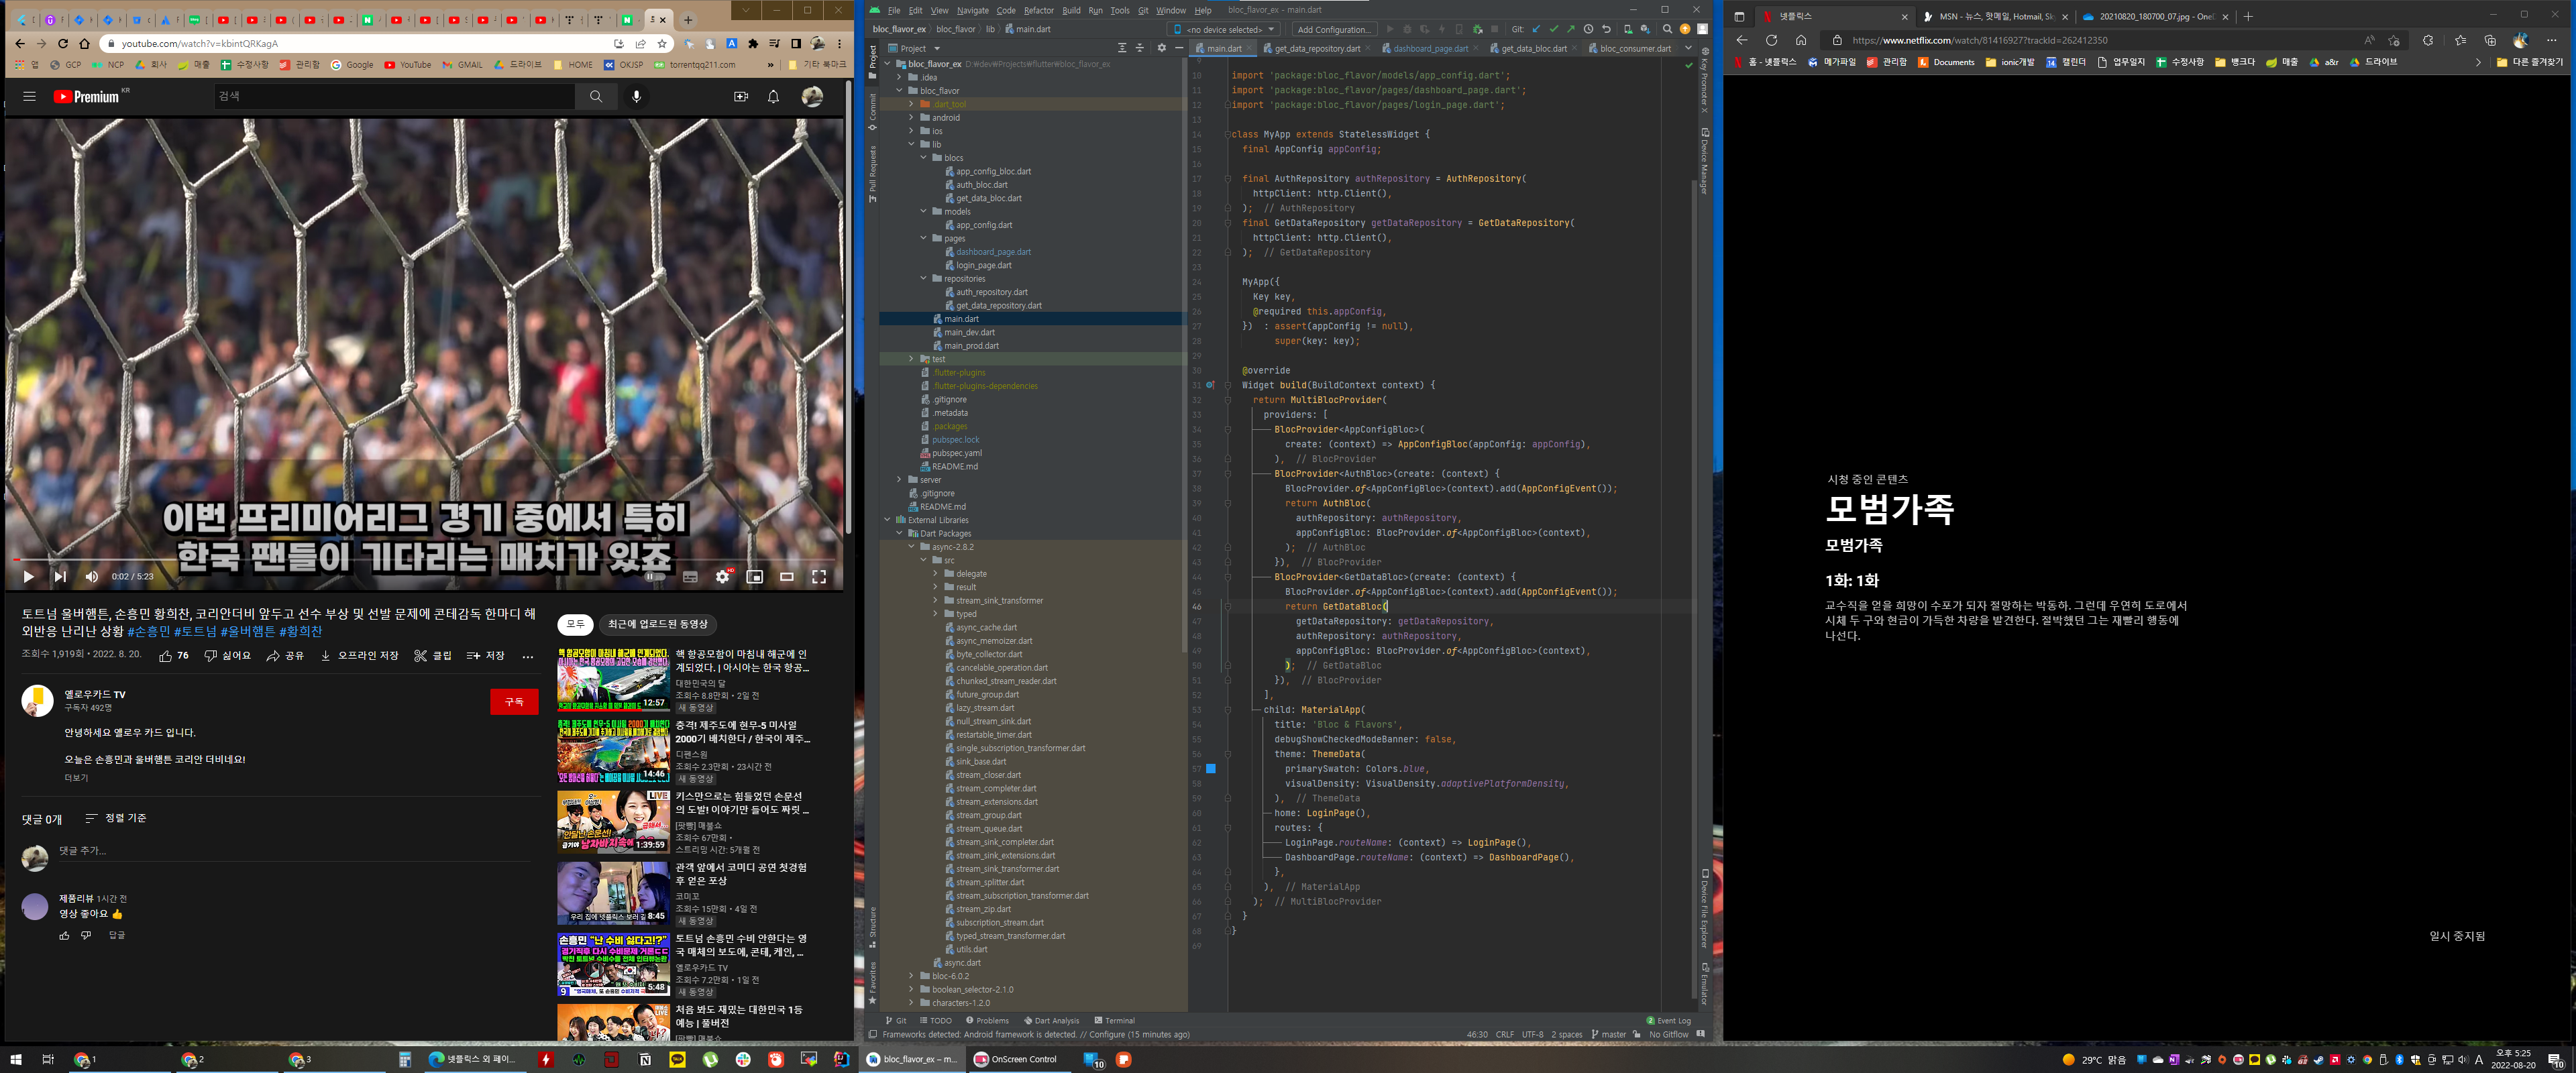Open no device selected dropdown

pyautogui.click(x=1224, y=29)
